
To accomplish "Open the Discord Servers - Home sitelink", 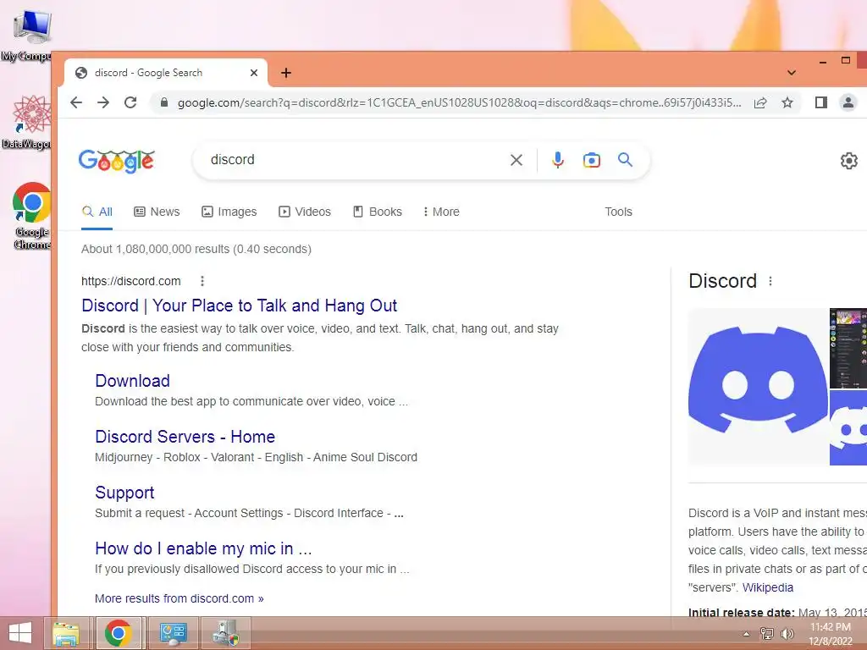I will [x=185, y=437].
